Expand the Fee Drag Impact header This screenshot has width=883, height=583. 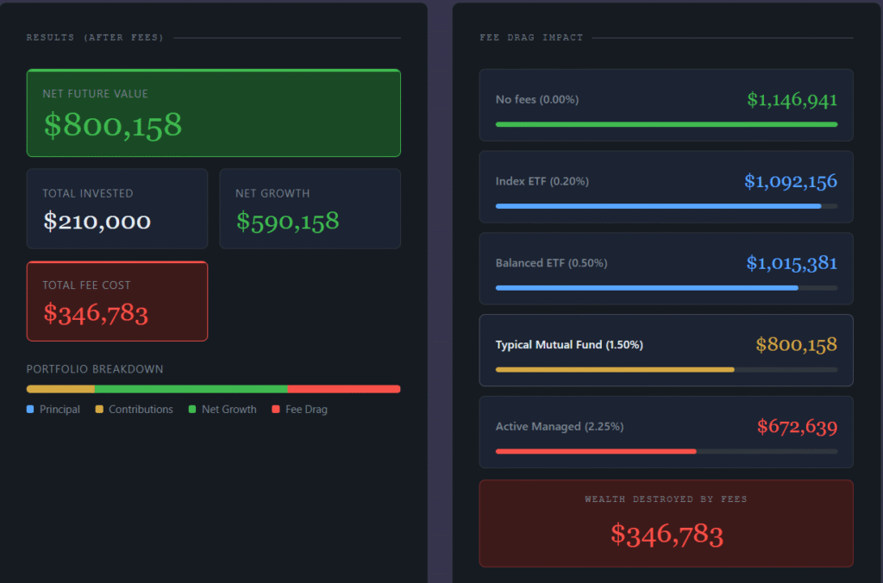tap(531, 37)
